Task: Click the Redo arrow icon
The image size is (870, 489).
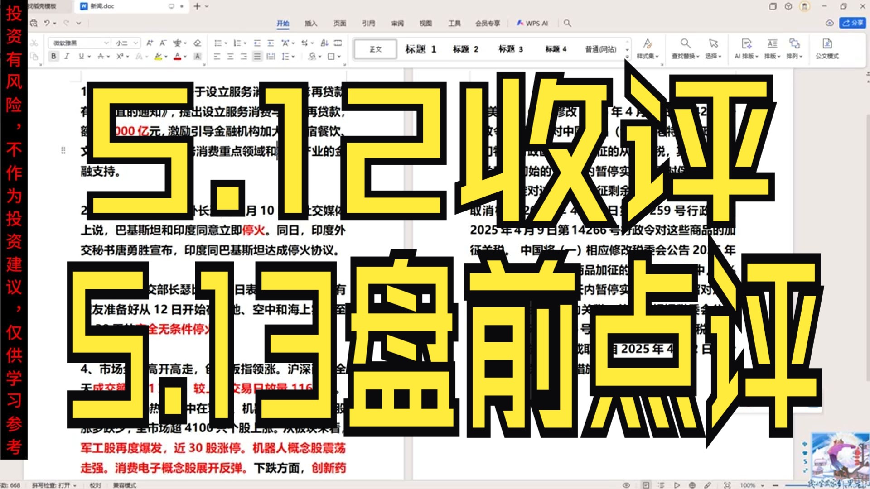Action: point(66,23)
